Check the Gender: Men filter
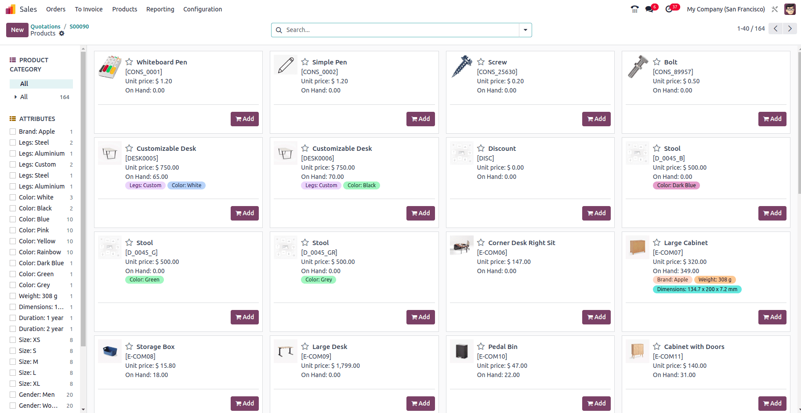 (x=13, y=395)
